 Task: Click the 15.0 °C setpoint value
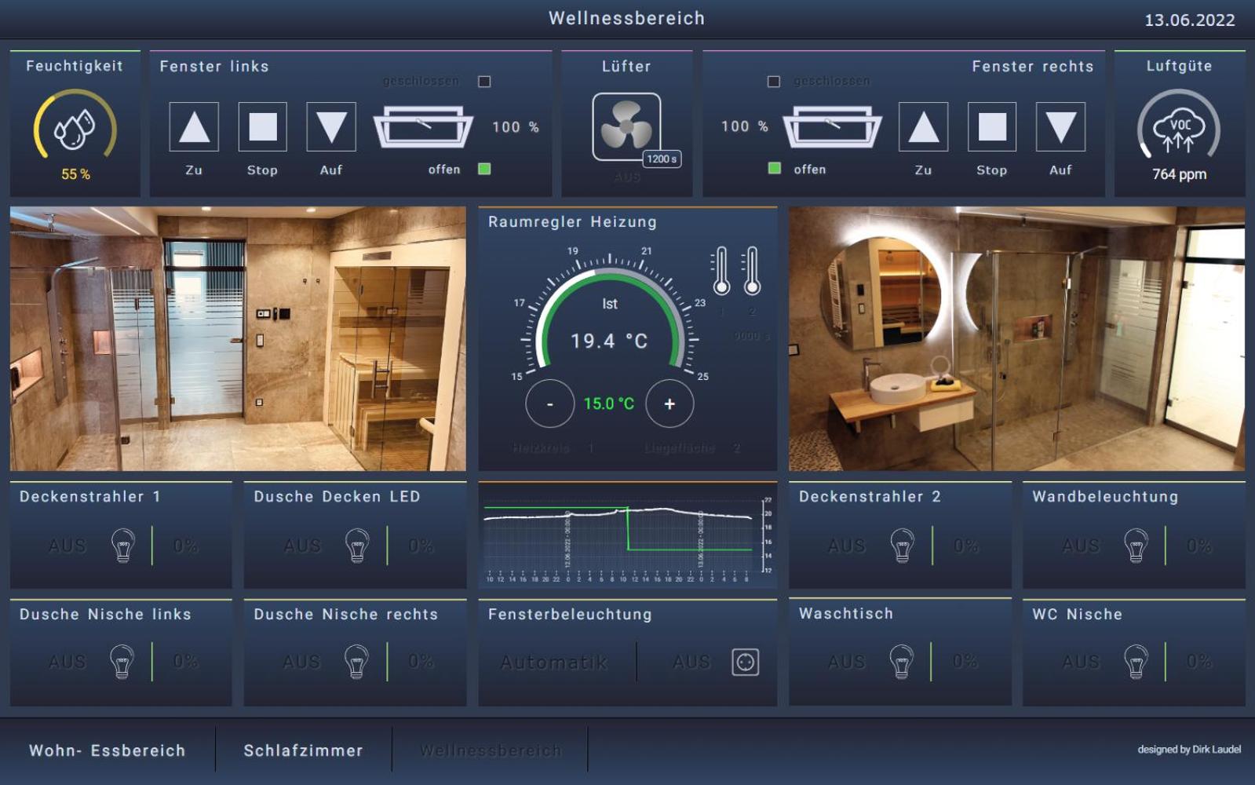608,403
